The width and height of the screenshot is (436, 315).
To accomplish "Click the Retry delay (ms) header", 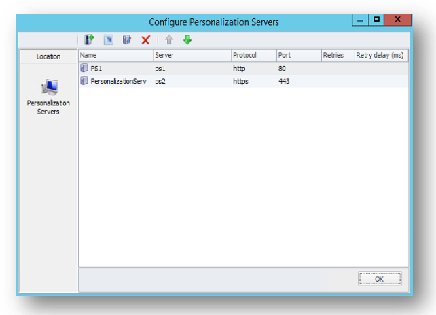I will (x=381, y=55).
